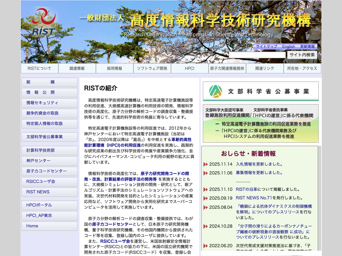Screen dimensions: 342x256
Task: Open the RISTについて navigation tab
Action: tap(39, 69)
